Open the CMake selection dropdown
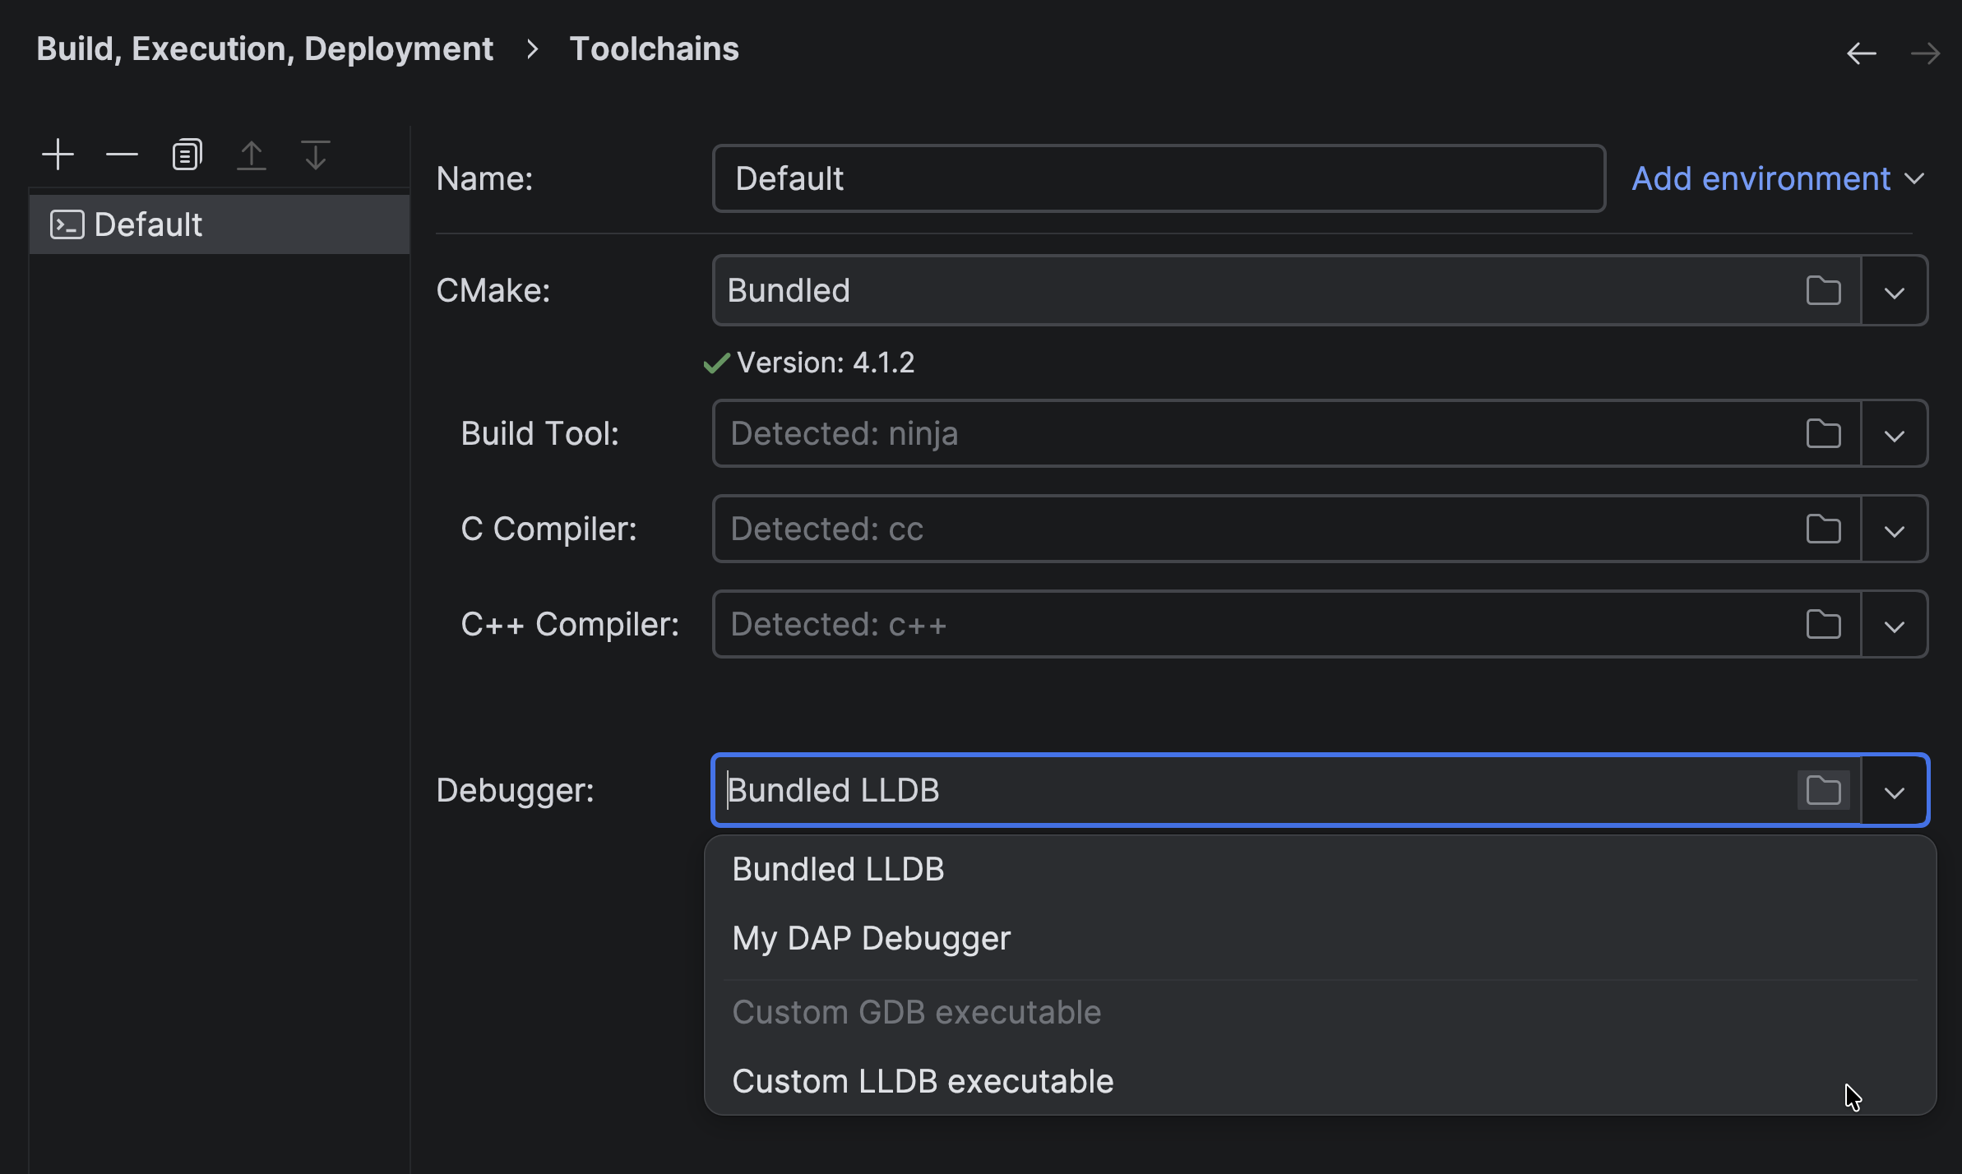This screenshot has width=1962, height=1174. point(1894,289)
